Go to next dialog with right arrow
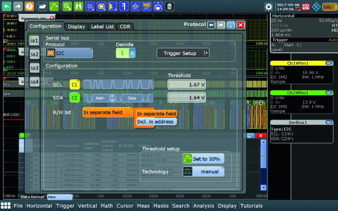This screenshot has width=338, height=211. click(221, 25)
